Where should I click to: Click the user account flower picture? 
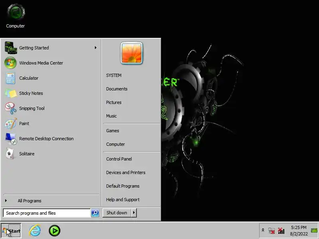point(132,53)
